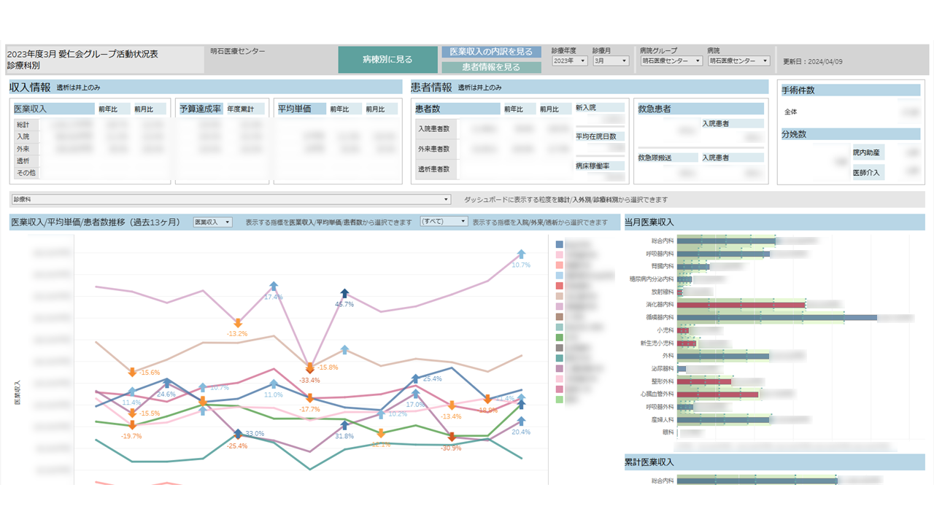Click the 予算達成率 header
This screenshot has height=525, width=934.
pos(201,109)
